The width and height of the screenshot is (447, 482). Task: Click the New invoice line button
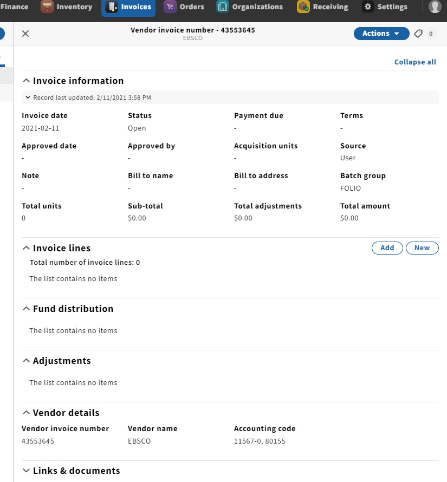(422, 248)
